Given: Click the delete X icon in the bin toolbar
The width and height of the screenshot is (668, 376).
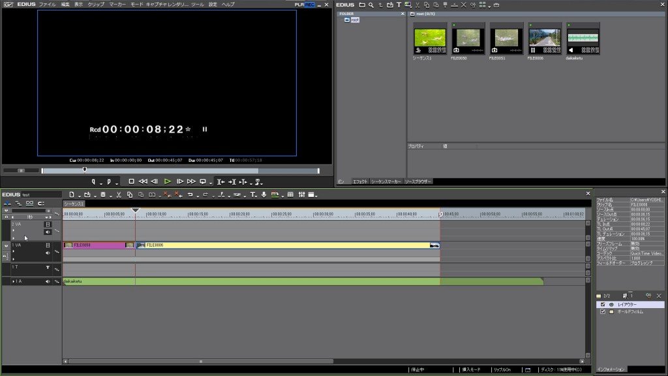Looking at the screenshot, I should (464, 5).
